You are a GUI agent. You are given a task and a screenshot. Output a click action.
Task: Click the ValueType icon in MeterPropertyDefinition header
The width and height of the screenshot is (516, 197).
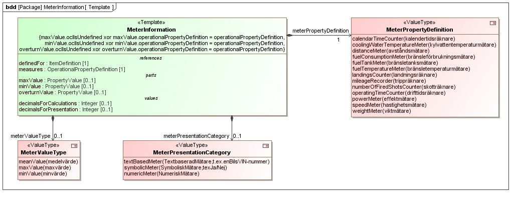click(x=493, y=23)
